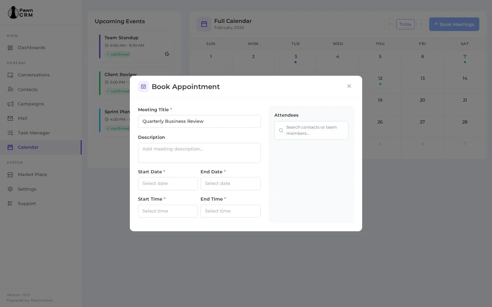Image resolution: width=492 pixels, height=307 pixels.
Task: Open the Campaigns section
Action: pyautogui.click(x=31, y=104)
